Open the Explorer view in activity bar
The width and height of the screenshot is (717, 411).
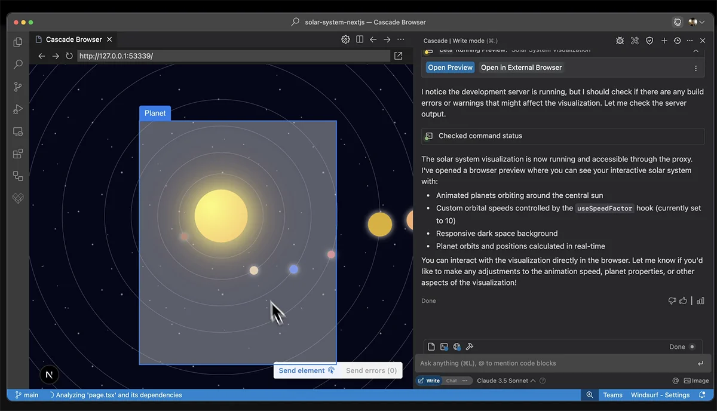(18, 42)
